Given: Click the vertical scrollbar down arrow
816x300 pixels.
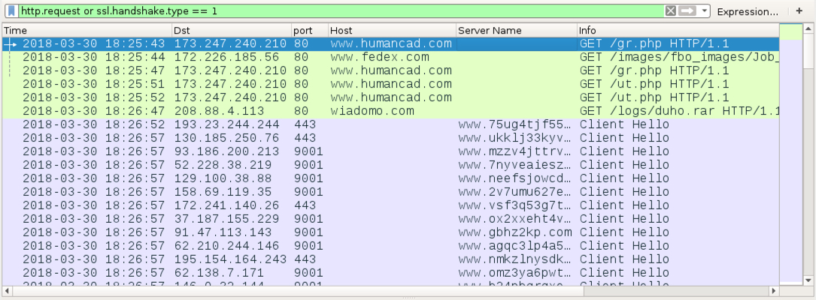Looking at the screenshot, I should 808,280.
